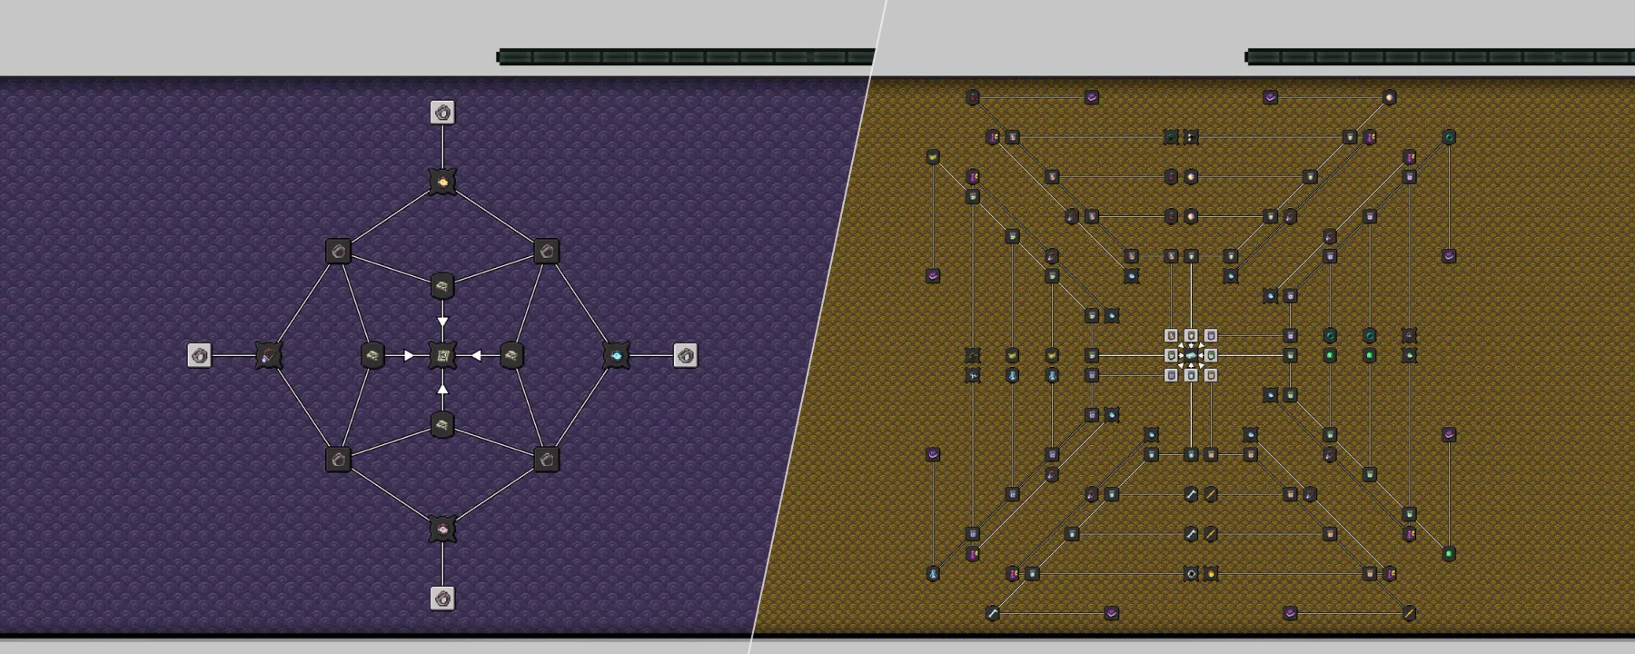Select the flame node in the yellow tree

point(1211,574)
